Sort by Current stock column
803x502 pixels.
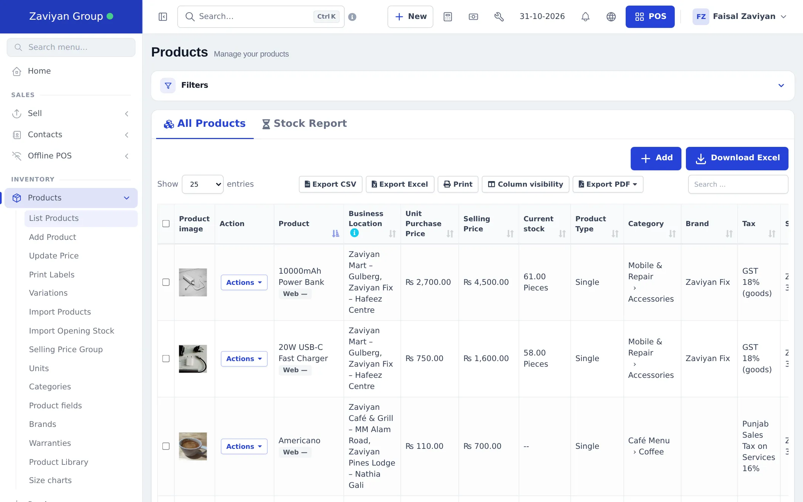(562, 234)
